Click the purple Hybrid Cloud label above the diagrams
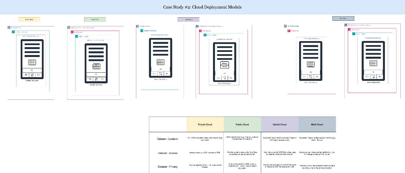Image resolution: width=405 pixels, height=173 pixels. 188,20
